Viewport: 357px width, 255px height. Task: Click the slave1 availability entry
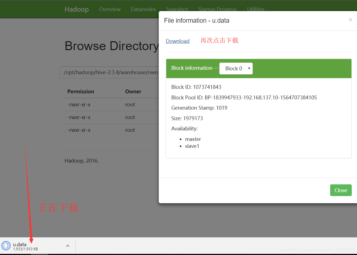[192, 146]
